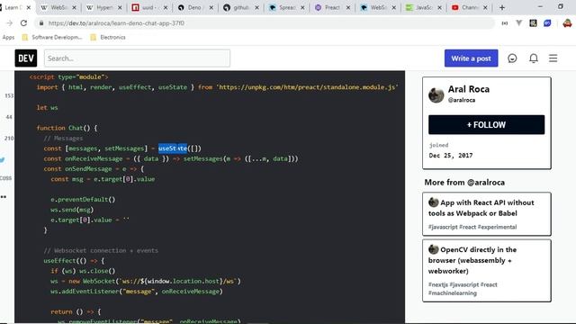This screenshot has width=576, height=324.
Task: Close the Hyper Wikipedia tab
Action: [x=120, y=7]
